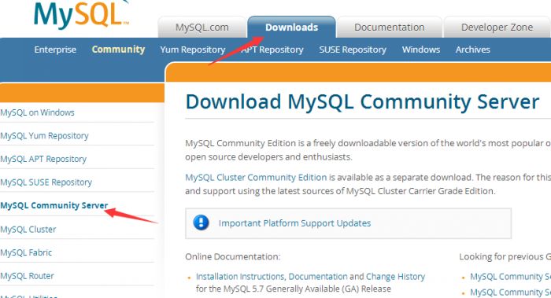This screenshot has width=551, height=298.
Task: Open the MySQL.com tab
Action: point(202,27)
